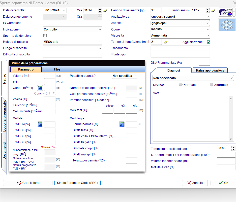Toggle the Sperma da donatore checkbox
Image resolution: width=236 pixels, height=202 pixels.
coord(45,36)
